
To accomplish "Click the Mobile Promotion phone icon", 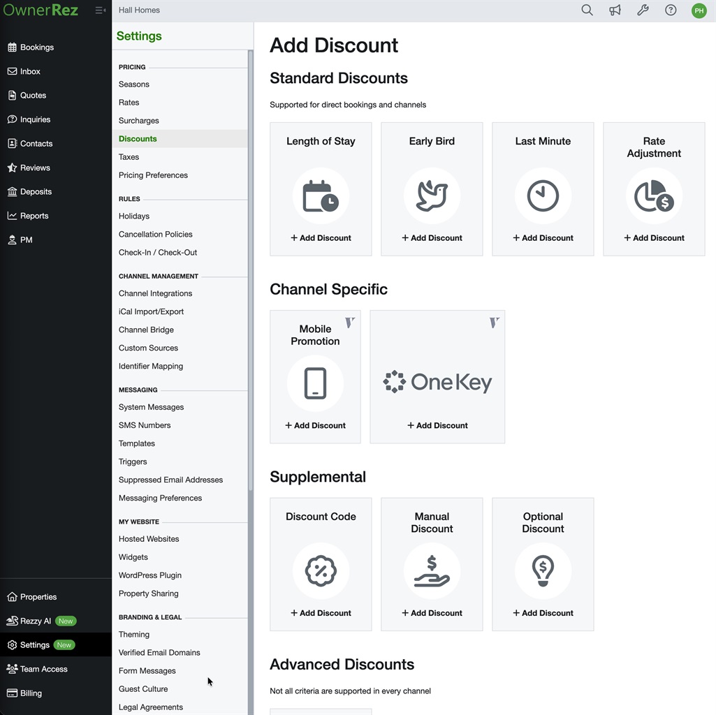I will (315, 383).
